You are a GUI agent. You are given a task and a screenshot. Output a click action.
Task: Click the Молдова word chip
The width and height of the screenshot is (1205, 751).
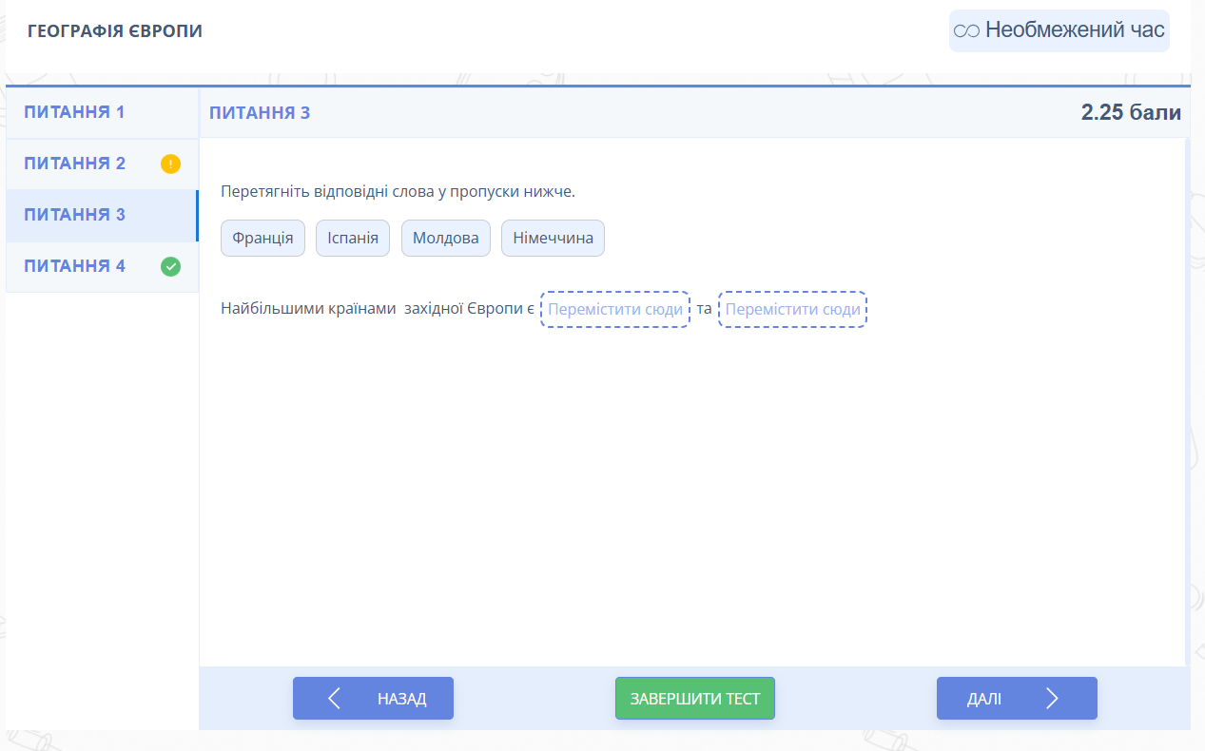pyautogui.click(x=445, y=238)
